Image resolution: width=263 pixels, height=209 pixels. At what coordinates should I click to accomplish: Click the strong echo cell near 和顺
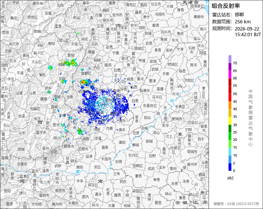(x=69, y=63)
